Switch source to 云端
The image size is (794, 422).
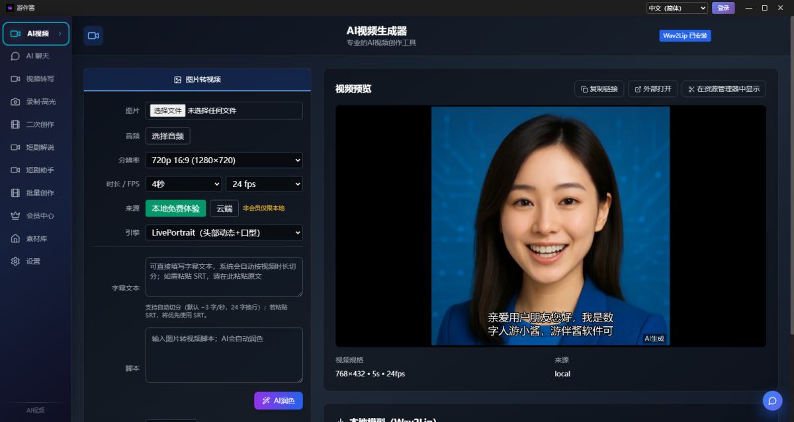click(x=224, y=209)
